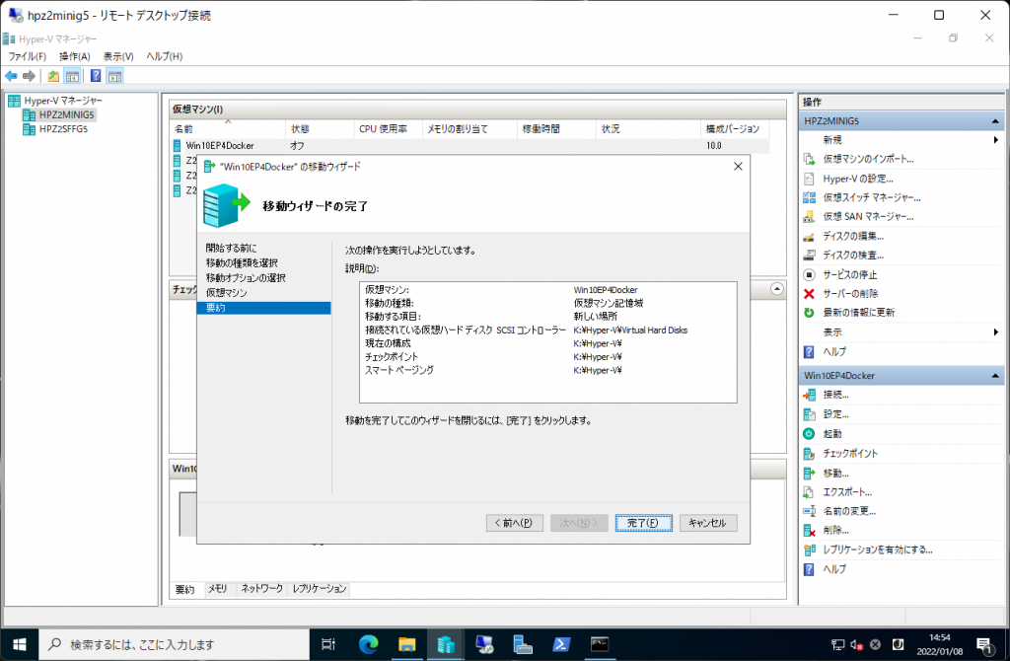Image resolution: width=1010 pixels, height=661 pixels.
Task: Click エクスポート action
Action: (847, 491)
